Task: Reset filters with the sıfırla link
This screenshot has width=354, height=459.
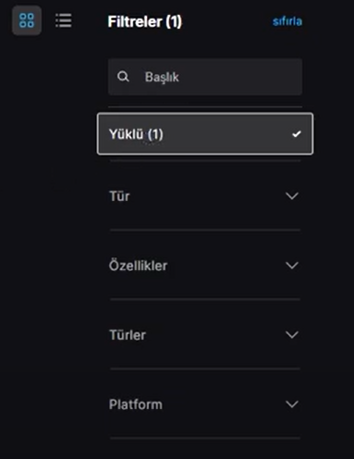Action: (287, 21)
